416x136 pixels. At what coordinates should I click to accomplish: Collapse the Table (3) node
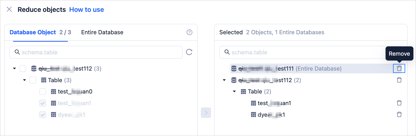point(25,80)
